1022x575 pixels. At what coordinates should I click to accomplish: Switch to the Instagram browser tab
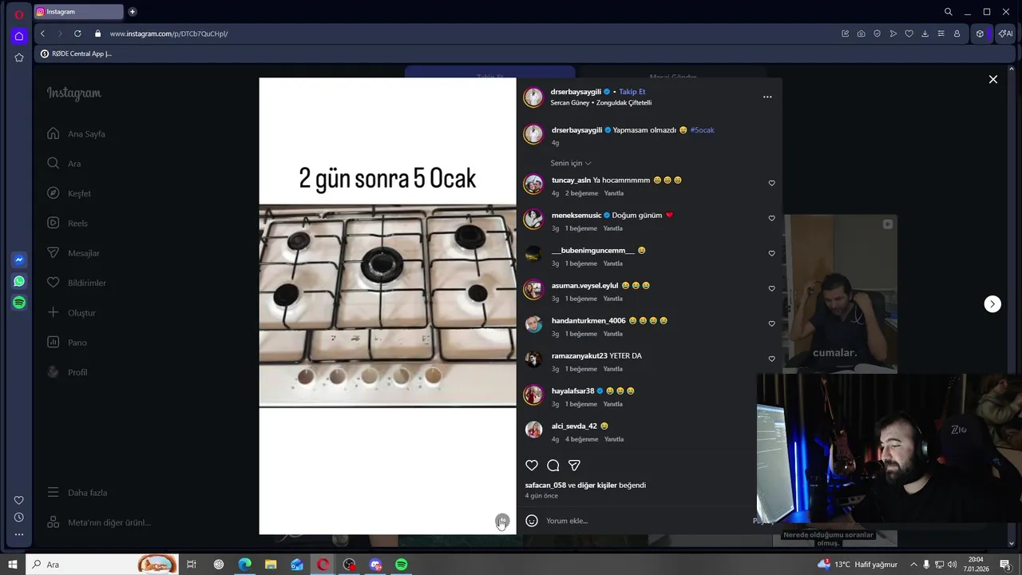click(79, 12)
